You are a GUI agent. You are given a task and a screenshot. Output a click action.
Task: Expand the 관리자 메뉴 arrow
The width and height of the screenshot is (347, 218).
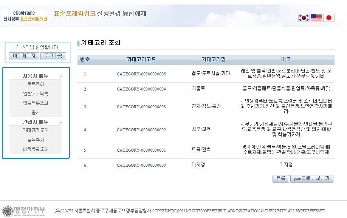60,123
